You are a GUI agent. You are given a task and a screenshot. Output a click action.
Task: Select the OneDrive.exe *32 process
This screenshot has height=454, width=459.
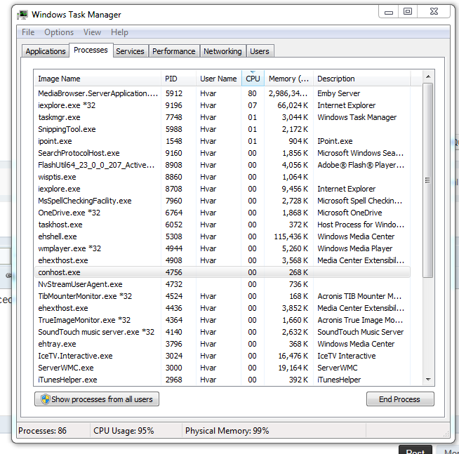[x=222, y=213]
